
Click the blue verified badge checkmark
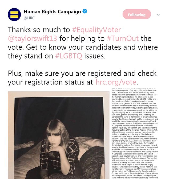click(85, 12)
